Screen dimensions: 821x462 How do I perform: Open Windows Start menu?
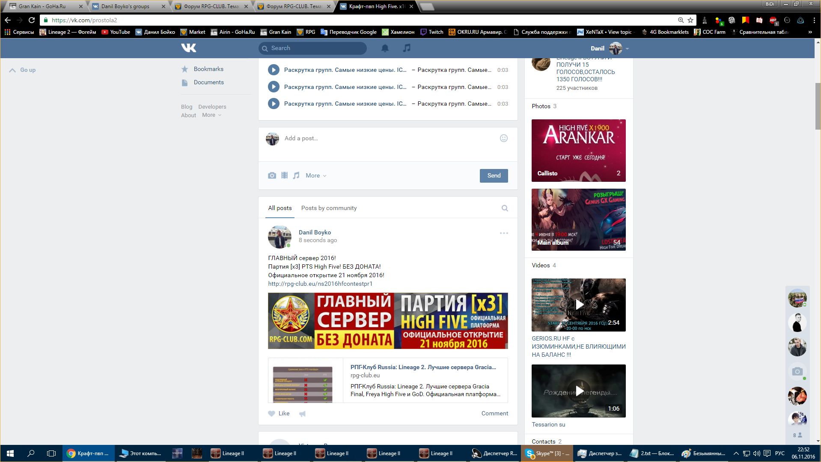[x=10, y=453]
